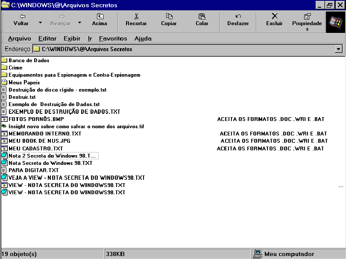Click the Windows logo throbber
The image size is (346, 259).
(x=335, y=22)
